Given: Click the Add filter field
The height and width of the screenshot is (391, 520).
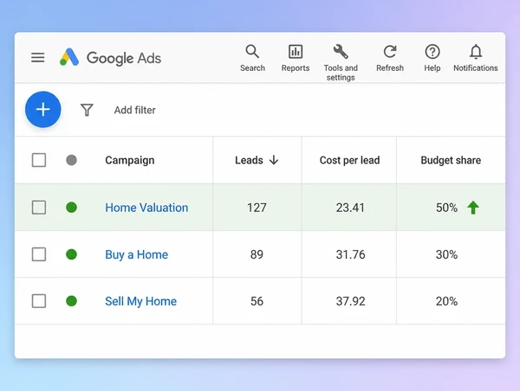Looking at the screenshot, I should (134, 110).
